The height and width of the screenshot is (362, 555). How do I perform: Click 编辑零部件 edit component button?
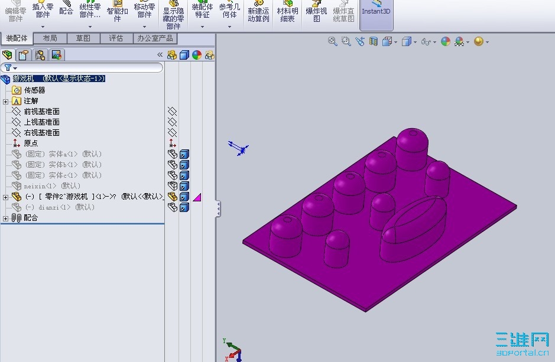click(x=15, y=11)
